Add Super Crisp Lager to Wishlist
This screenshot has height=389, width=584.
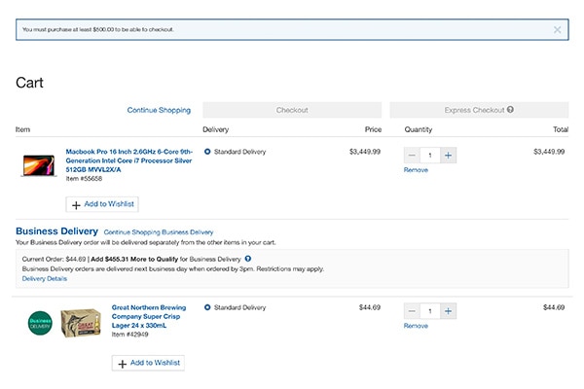148,363
